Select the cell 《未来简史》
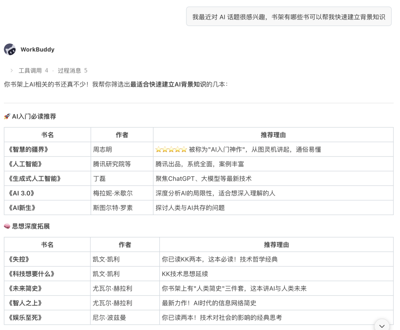The width and height of the screenshot is (400, 330). (47, 288)
